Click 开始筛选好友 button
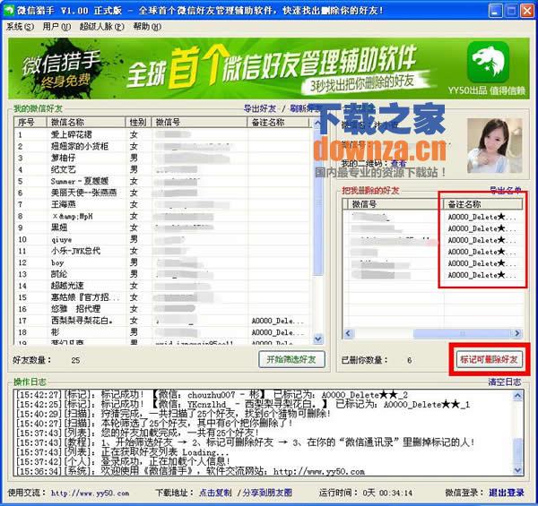The width and height of the screenshot is (538, 506). pyautogui.click(x=291, y=359)
